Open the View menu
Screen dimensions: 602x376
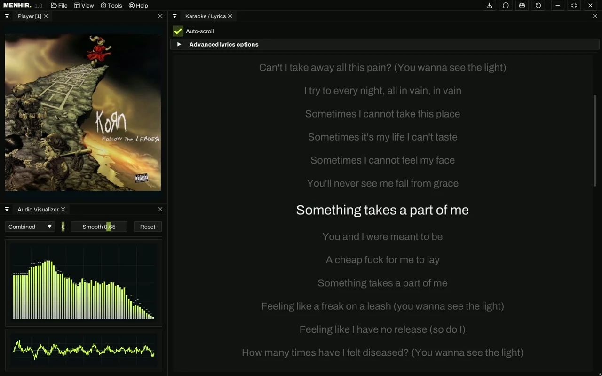point(84,6)
